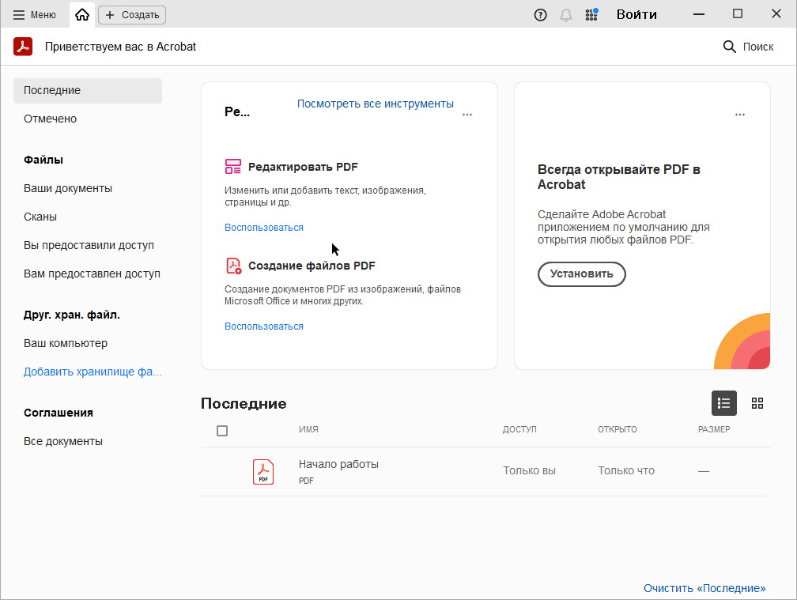Click Воспользоваться under Редактировать PDF
Viewport: 797px width, 600px height.
264,228
